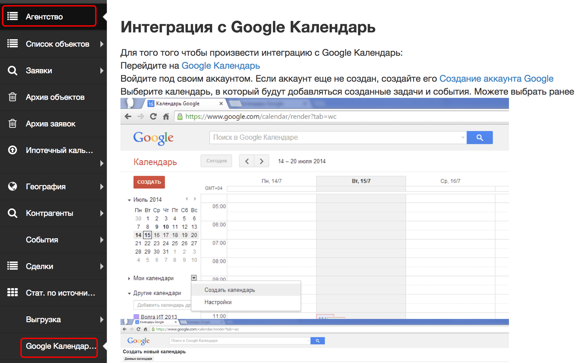Image resolution: width=575 pixels, height=363 pixels.
Task: Expand the Сделки submenu arrow
Action: pos(102,266)
